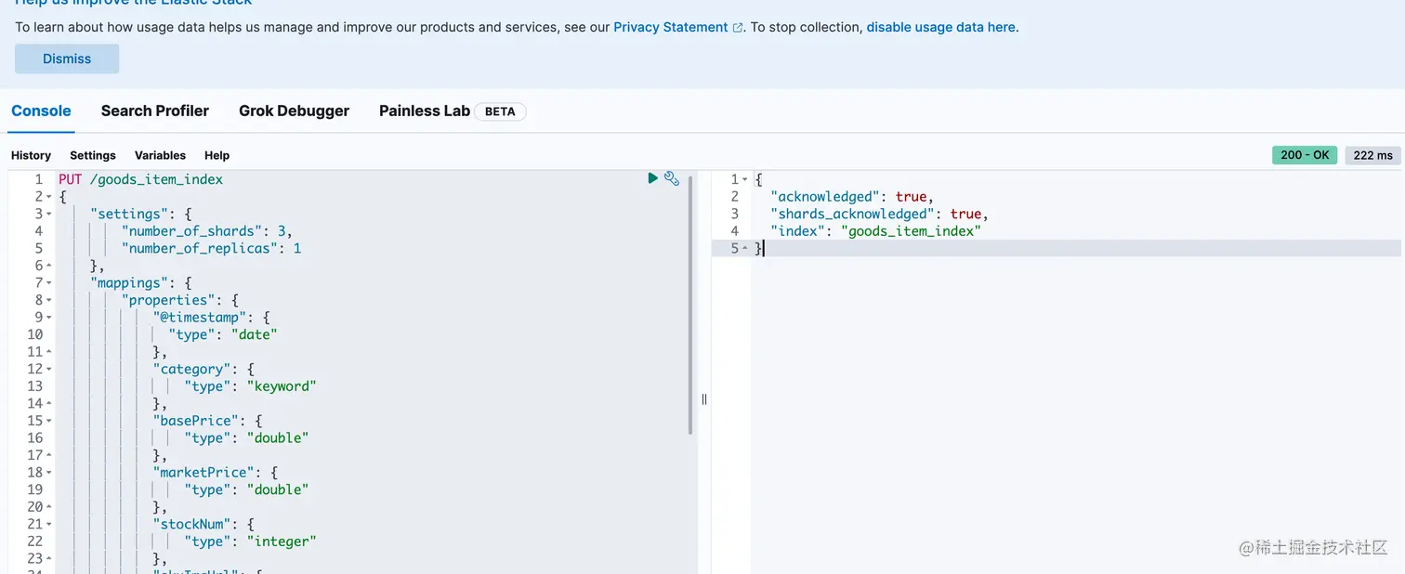Fold the stockNum field at line 21
Viewport: 1405px width, 574px height.
48,524
